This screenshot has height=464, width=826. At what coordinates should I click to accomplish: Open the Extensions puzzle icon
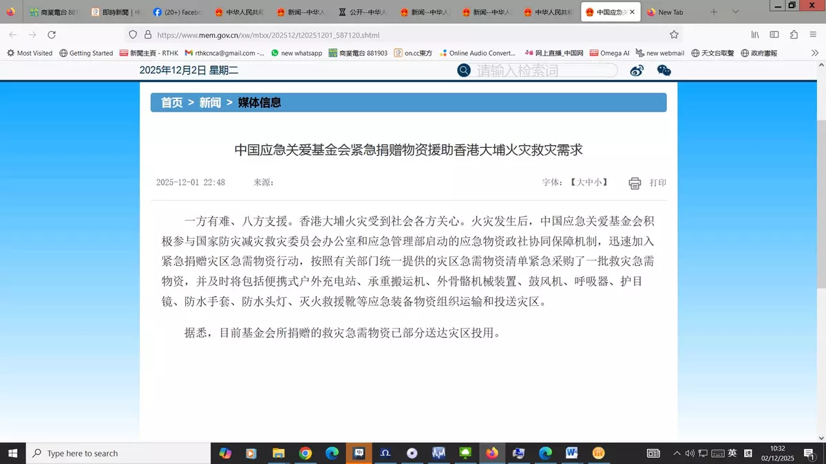point(794,34)
